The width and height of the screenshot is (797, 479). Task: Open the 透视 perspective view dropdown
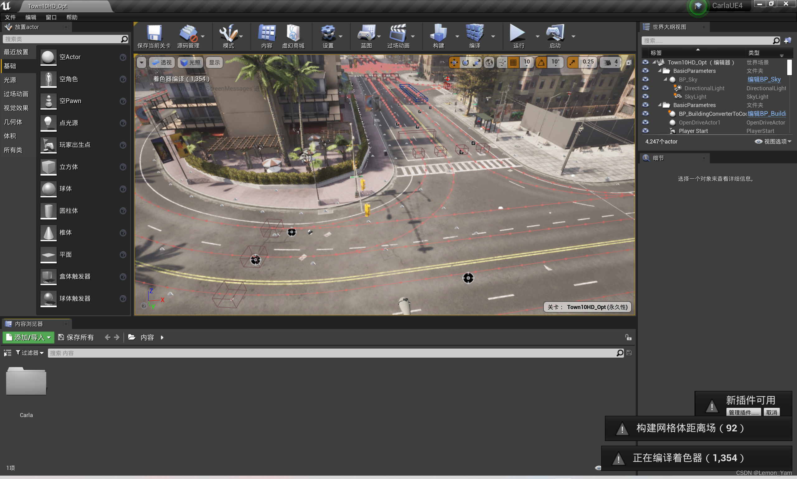[162, 62]
